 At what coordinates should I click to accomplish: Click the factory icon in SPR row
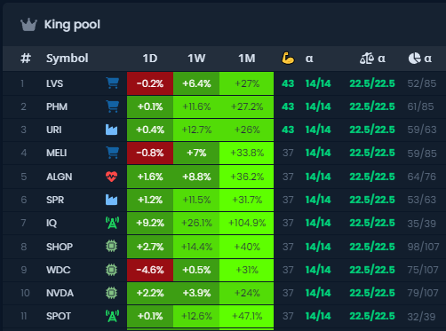(112, 200)
